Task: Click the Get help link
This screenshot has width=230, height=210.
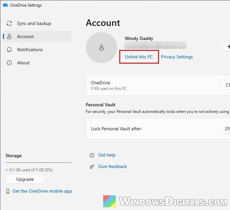Action: [x=107, y=155]
